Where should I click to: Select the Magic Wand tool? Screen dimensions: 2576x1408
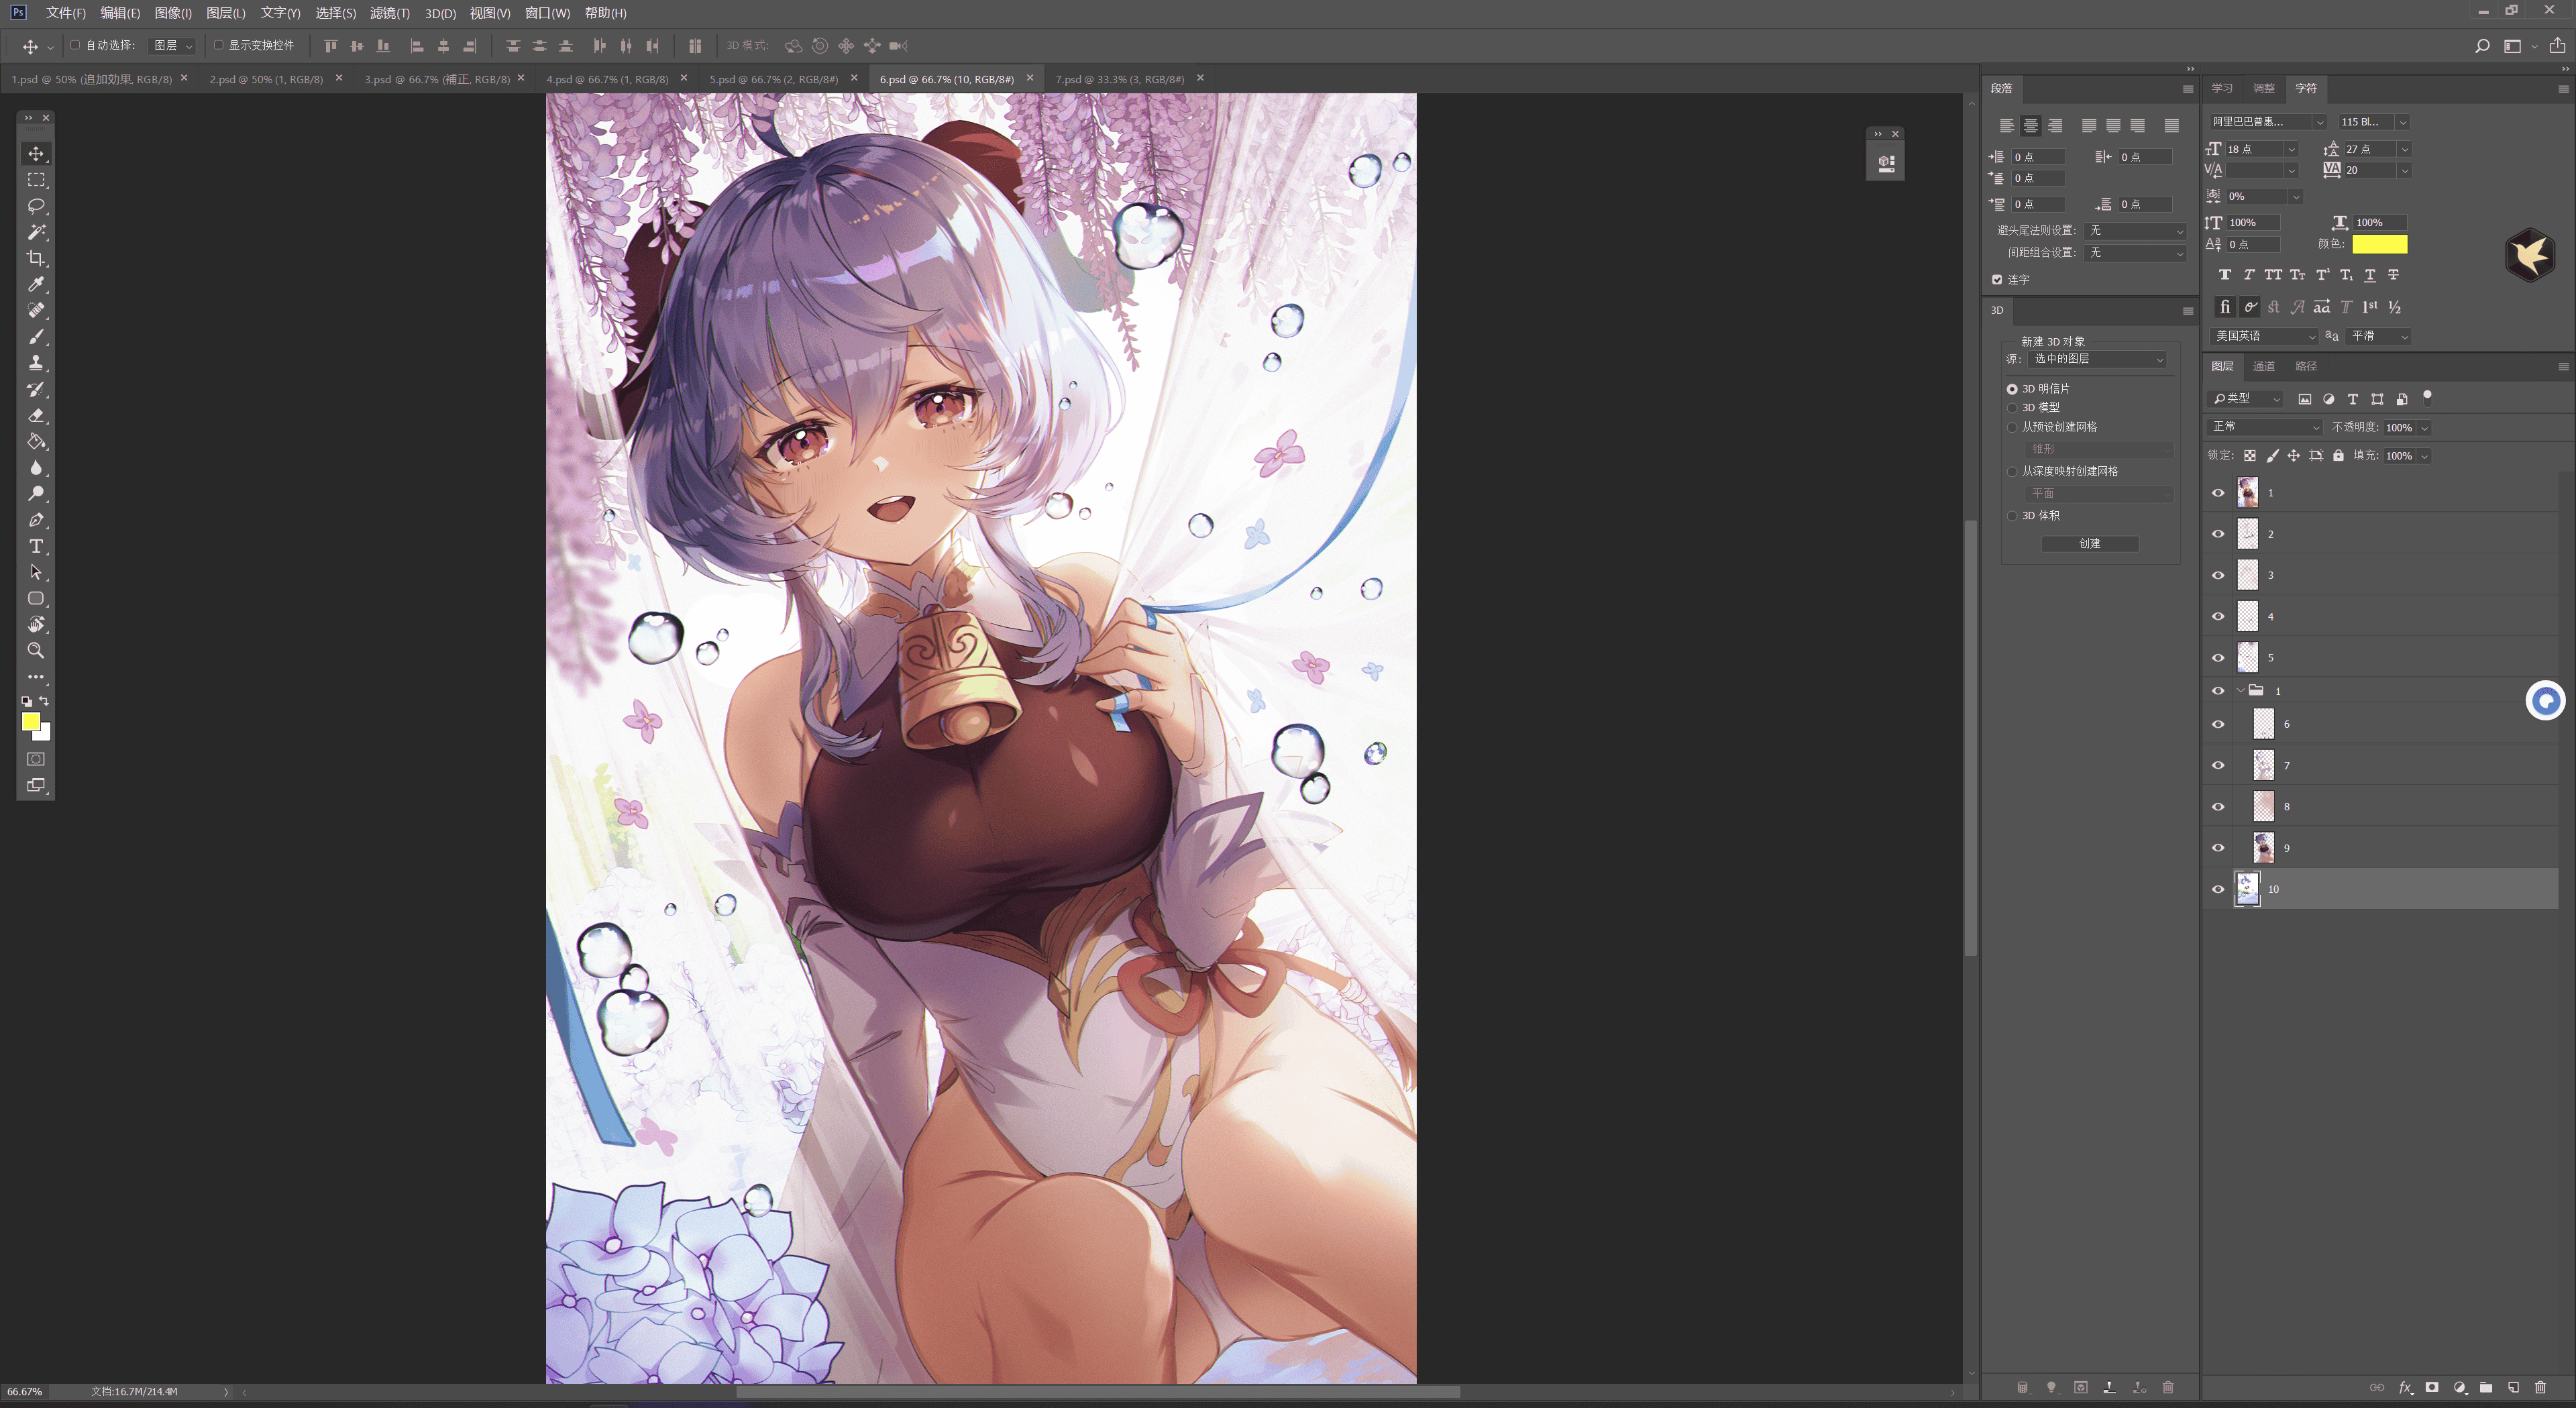click(x=36, y=232)
